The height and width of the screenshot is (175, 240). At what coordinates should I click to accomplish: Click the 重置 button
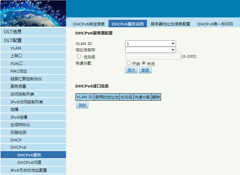[145, 70]
